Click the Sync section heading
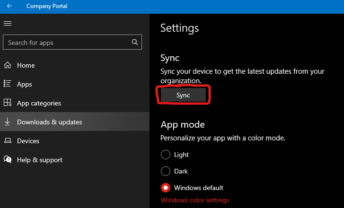344x208 pixels. click(x=170, y=58)
